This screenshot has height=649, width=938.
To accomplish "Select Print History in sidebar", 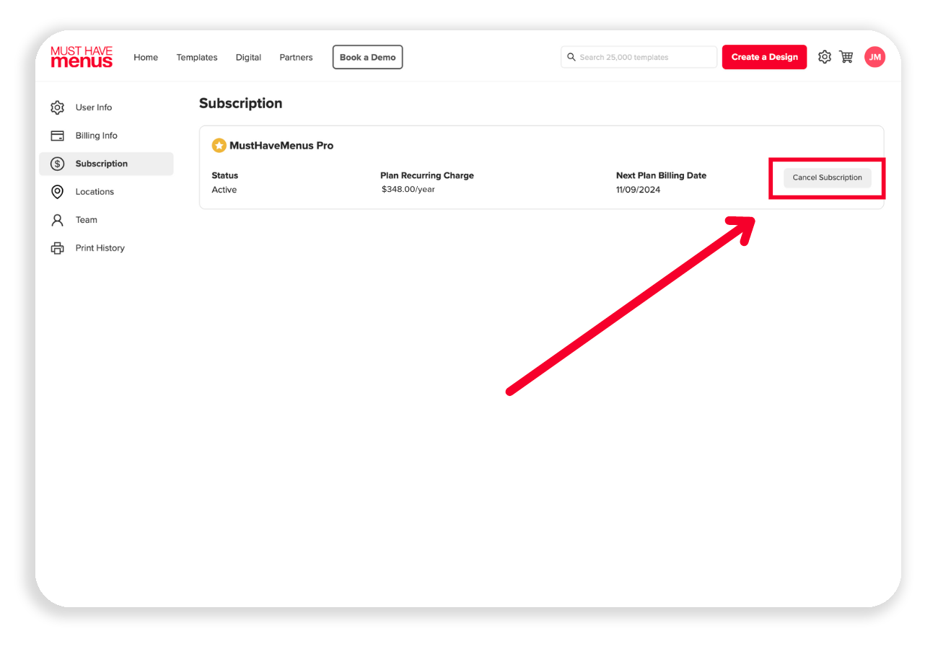I will (x=106, y=248).
